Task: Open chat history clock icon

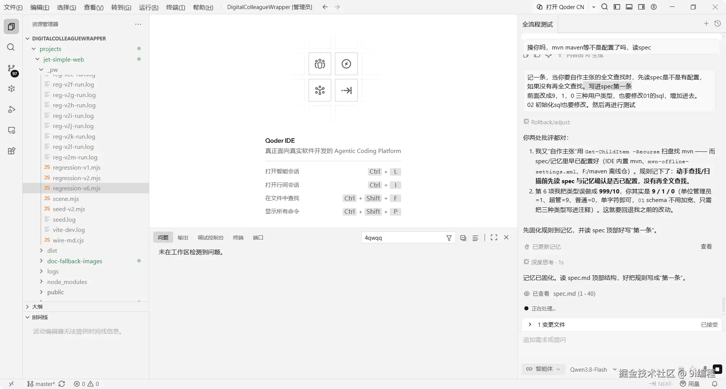Action: coord(717,23)
